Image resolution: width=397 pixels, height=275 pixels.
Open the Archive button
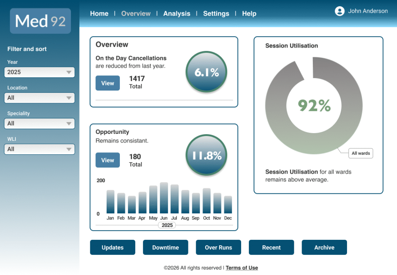tap(324, 248)
